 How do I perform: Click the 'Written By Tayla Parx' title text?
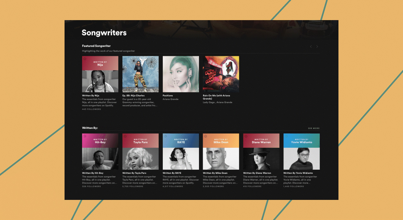[x=134, y=173]
